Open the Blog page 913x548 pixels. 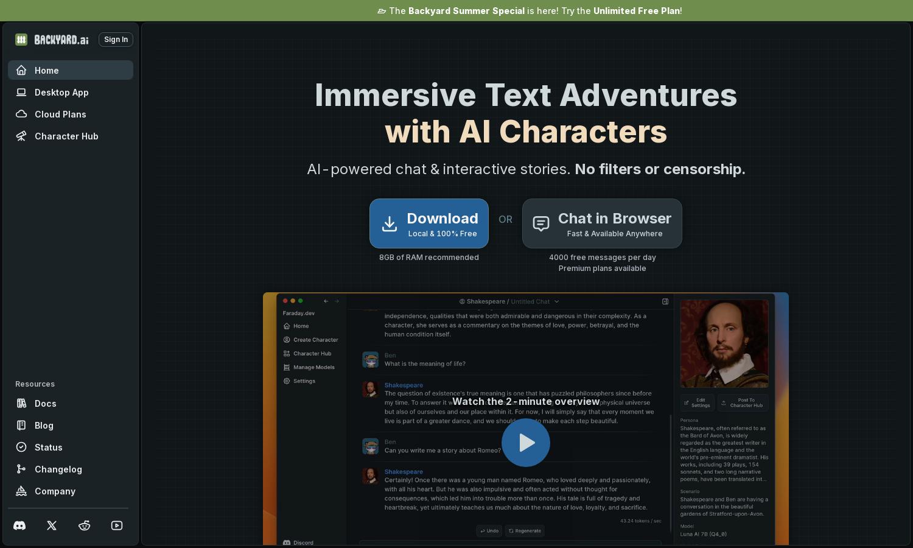(71, 425)
